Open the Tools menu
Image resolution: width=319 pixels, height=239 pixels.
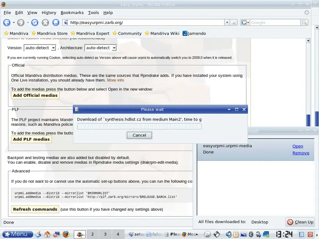93,13
